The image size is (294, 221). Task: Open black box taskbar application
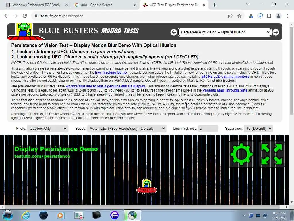pos(97,215)
